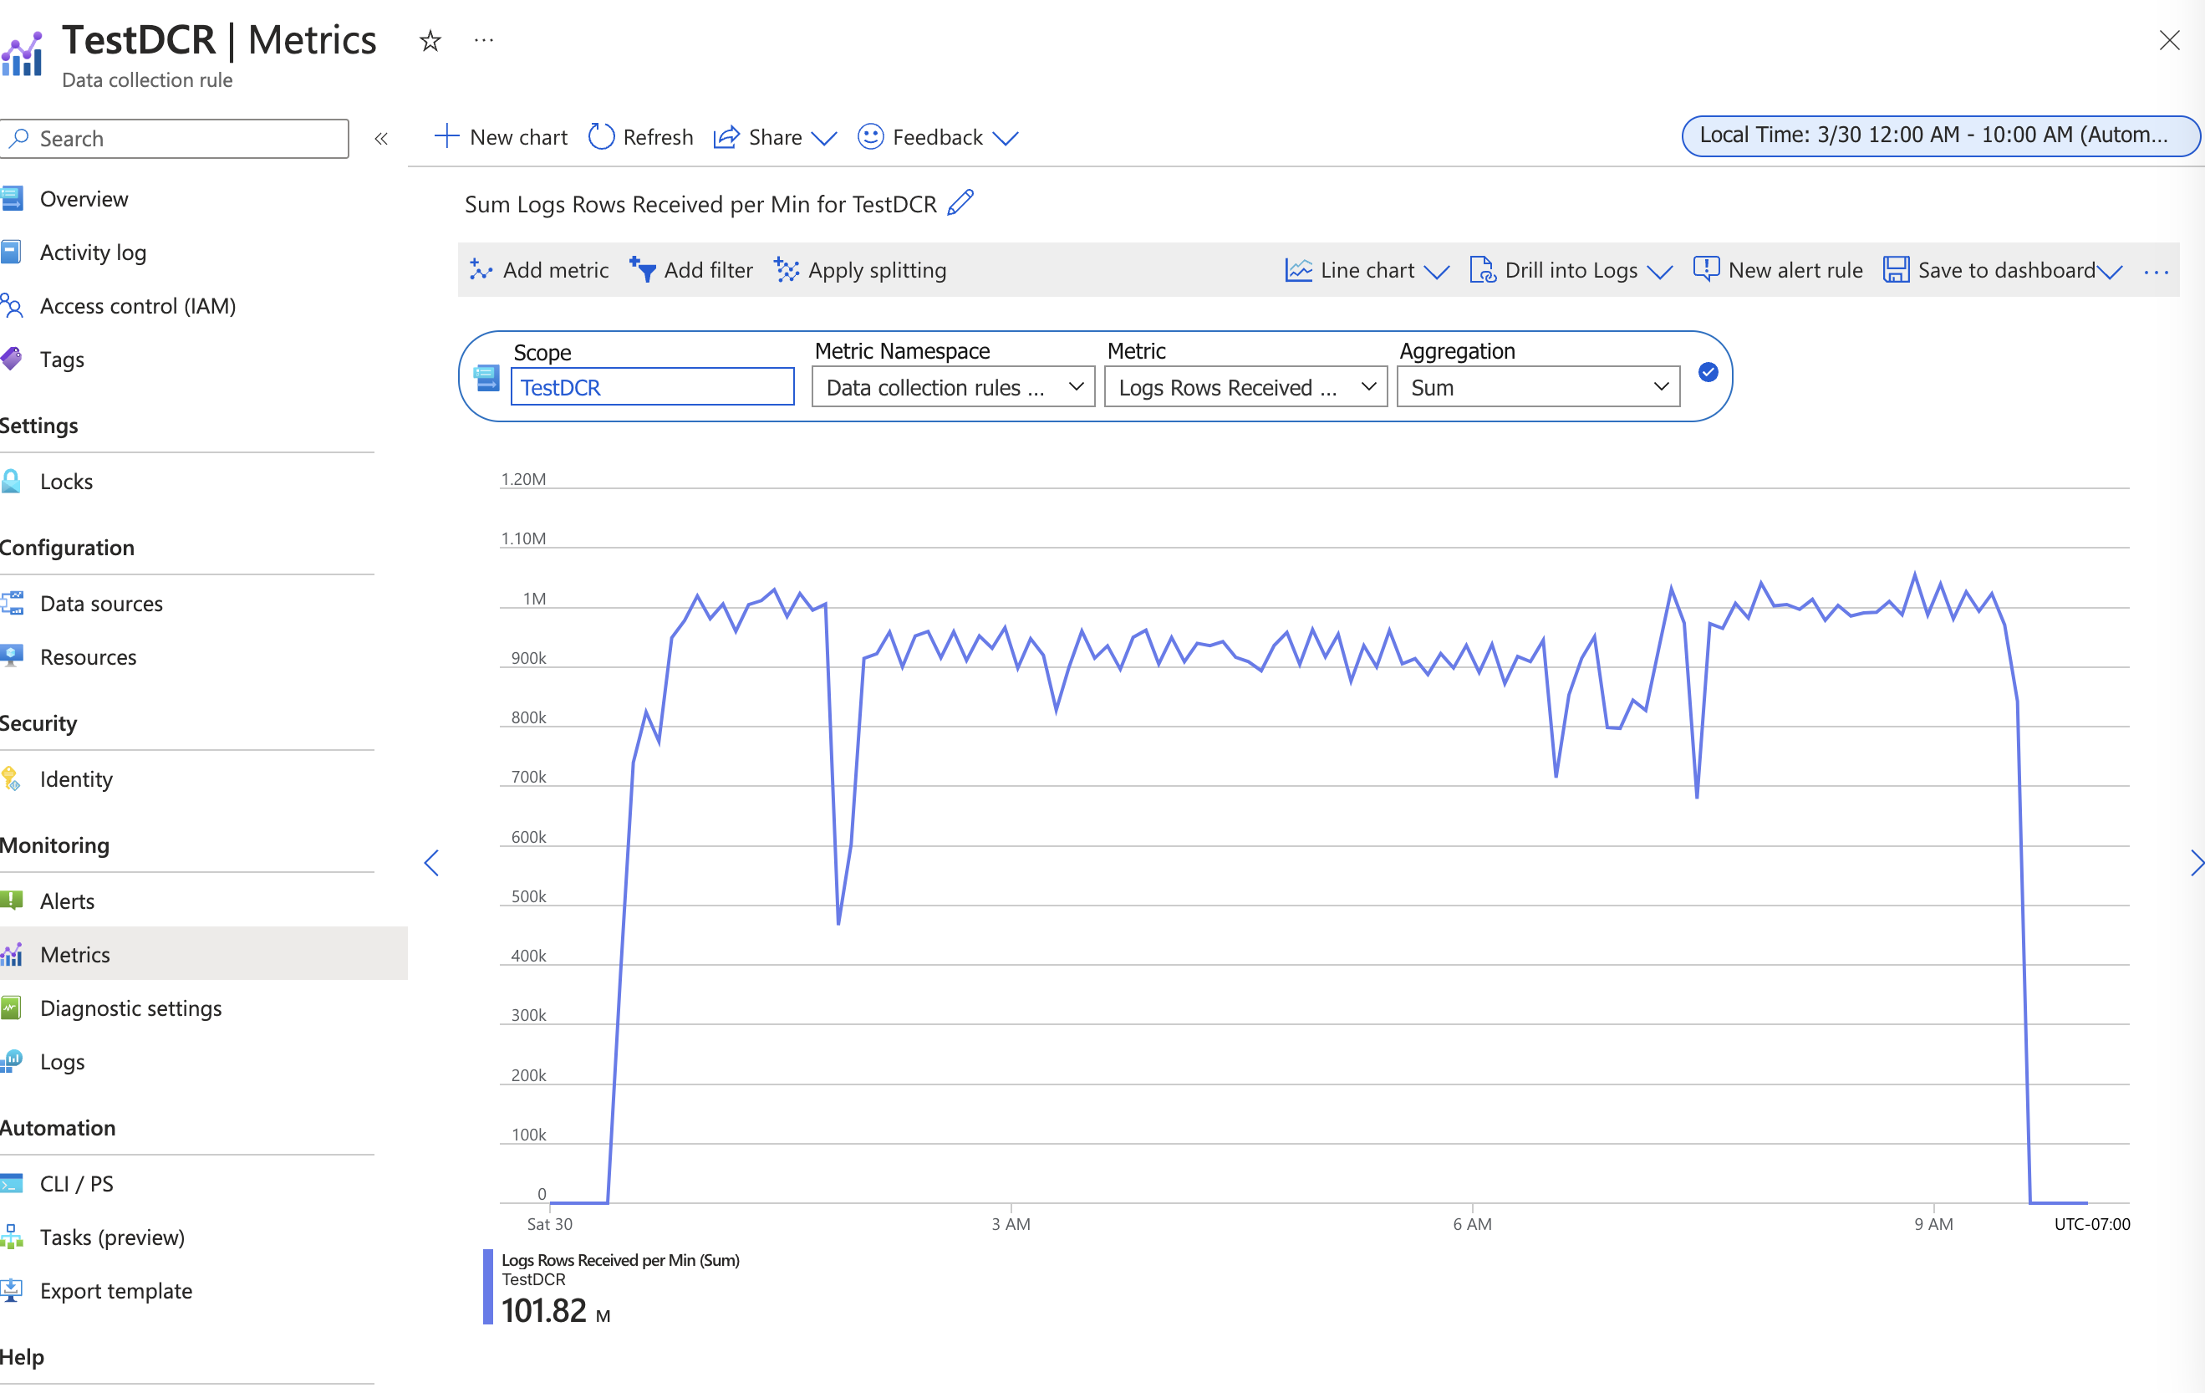Open the Aggregation Sum dropdown

point(1538,387)
